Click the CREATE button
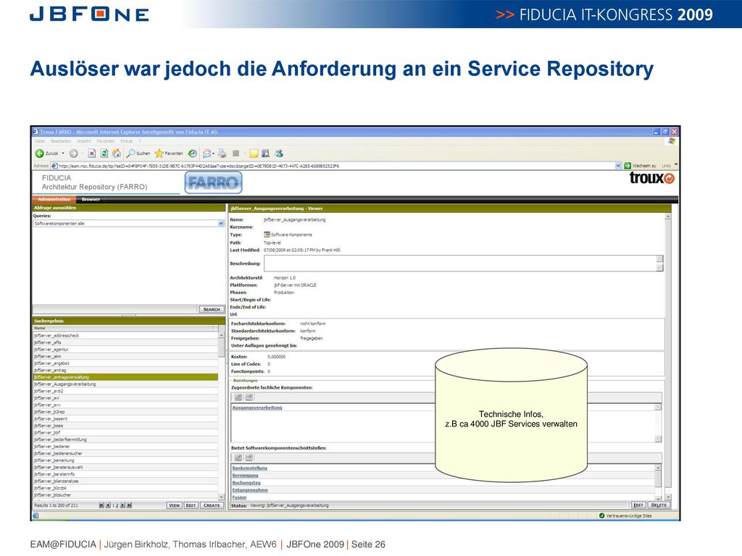This screenshot has height=556, width=742. click(212, 505)
